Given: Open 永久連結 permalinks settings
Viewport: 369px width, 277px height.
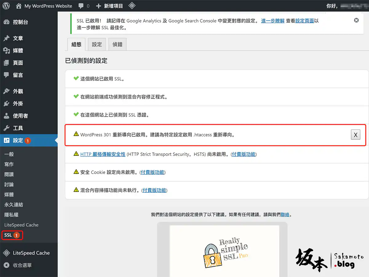Looking at the screenshot, I should pyautogui.click(x=14, y=205).
